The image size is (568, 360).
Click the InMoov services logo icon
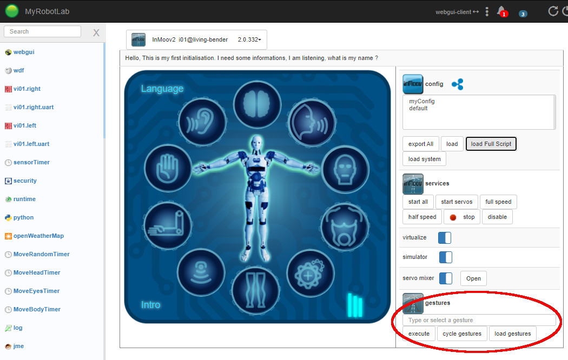click(x=413, y=184)
